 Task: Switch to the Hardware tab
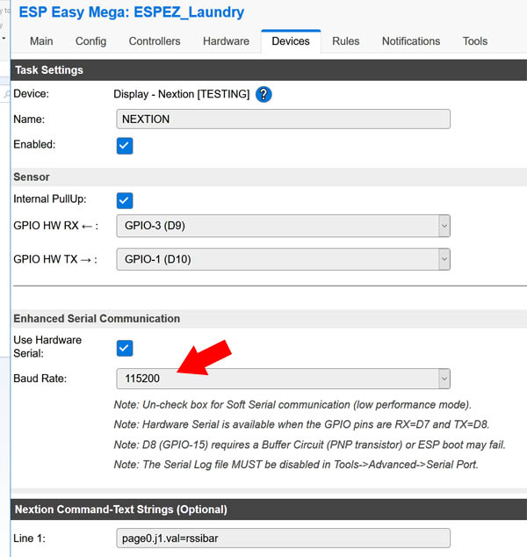click(226, 41)
